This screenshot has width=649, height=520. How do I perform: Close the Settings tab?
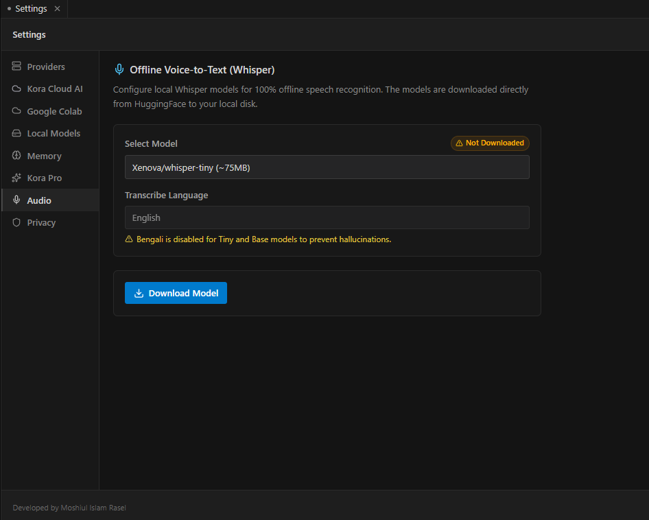pyautogui.click(x=57, y=9)
